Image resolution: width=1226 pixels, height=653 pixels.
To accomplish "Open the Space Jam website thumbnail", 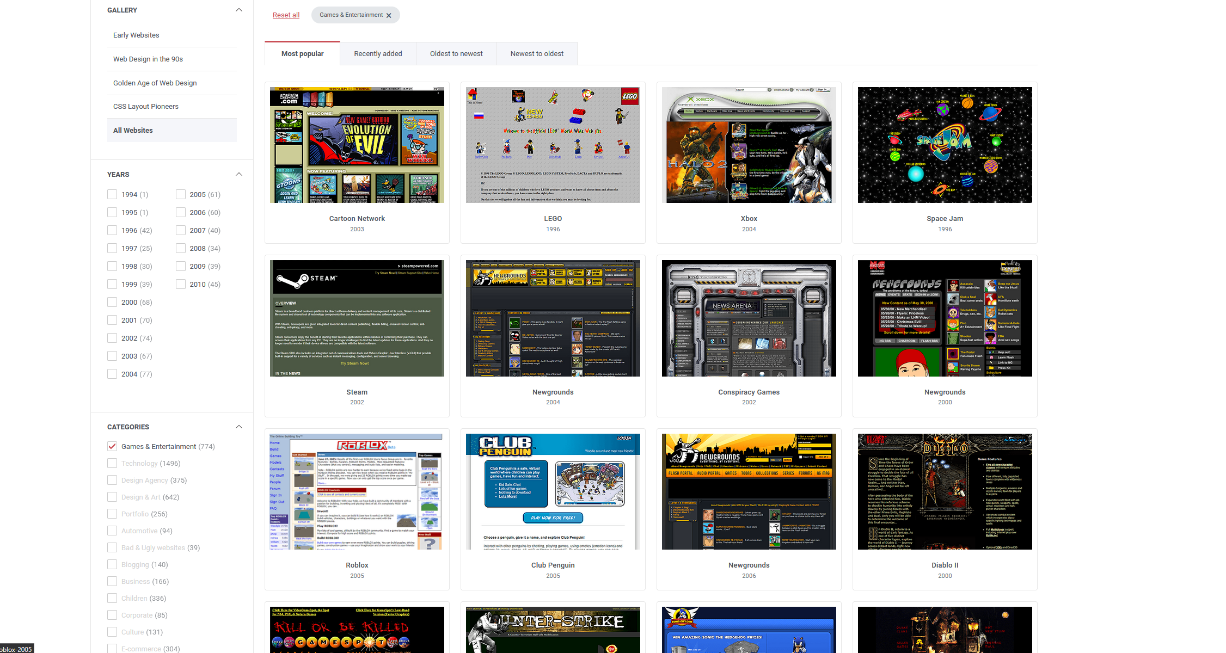I will pyautogui.click(x=945, y=145).
